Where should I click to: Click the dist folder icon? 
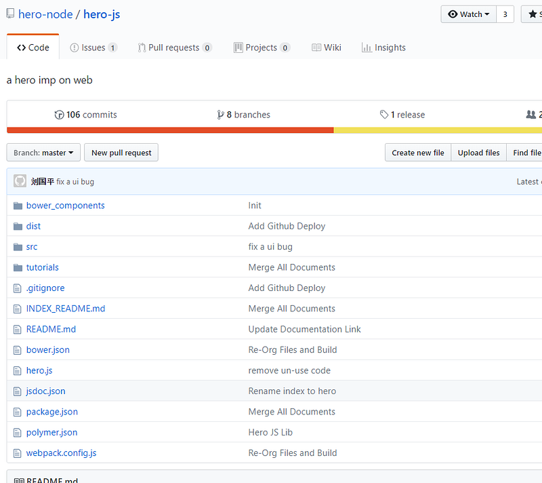[x=18, y=227]
